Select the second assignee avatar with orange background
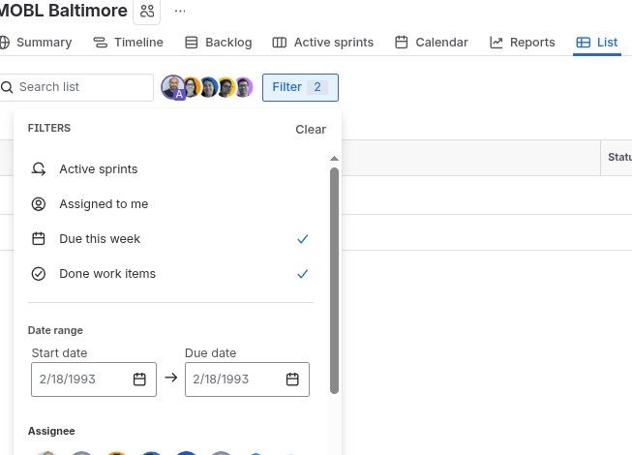 [192, 87]
